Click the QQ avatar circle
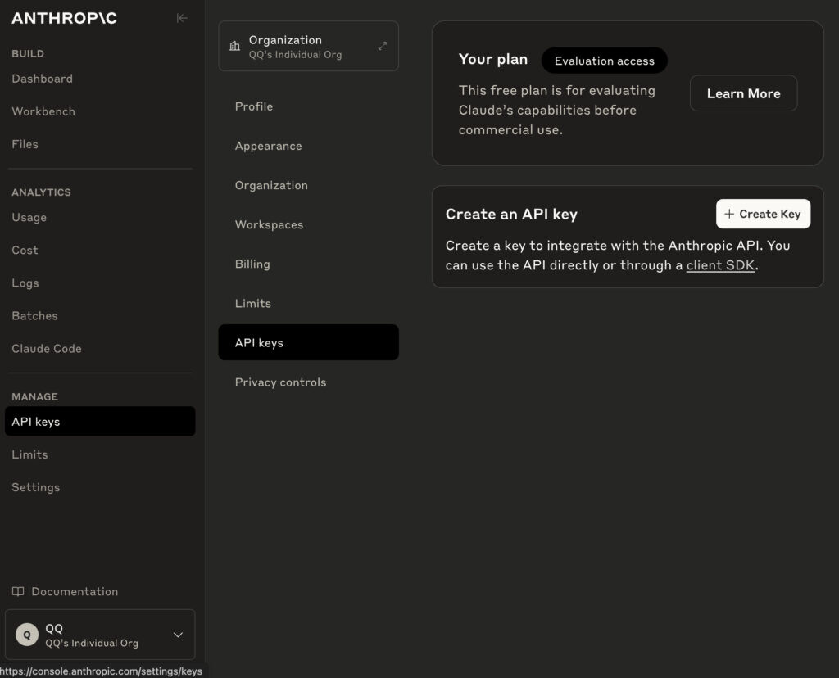 (x=27, y=635)
